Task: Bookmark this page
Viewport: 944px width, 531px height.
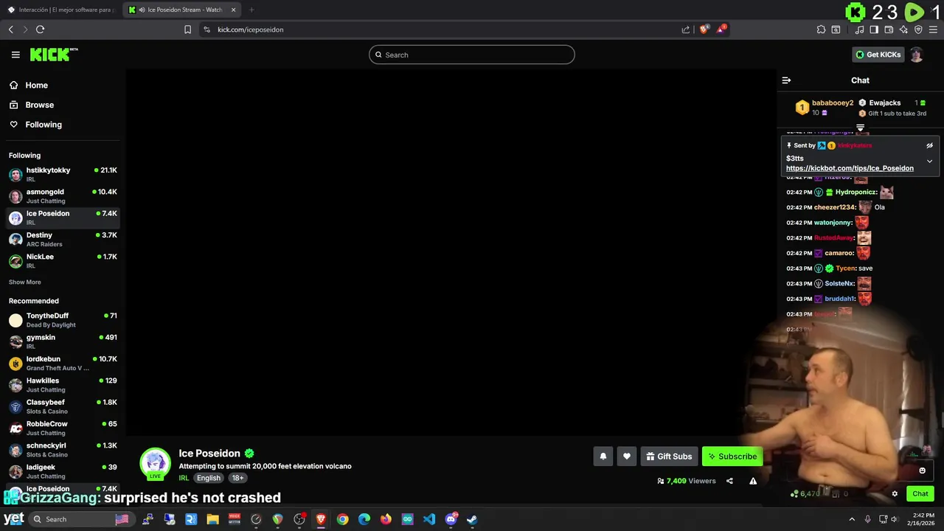Action: tap(187, 29)
